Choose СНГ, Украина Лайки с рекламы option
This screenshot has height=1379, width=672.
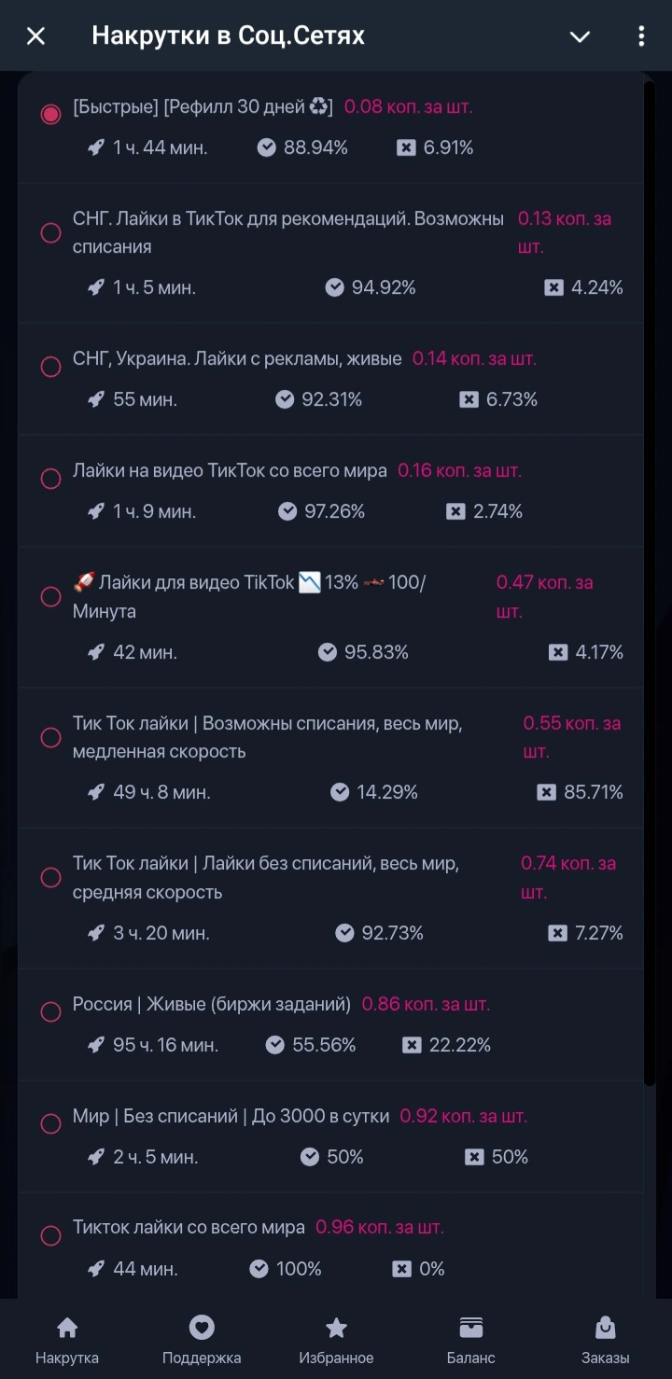pos(50,367)
